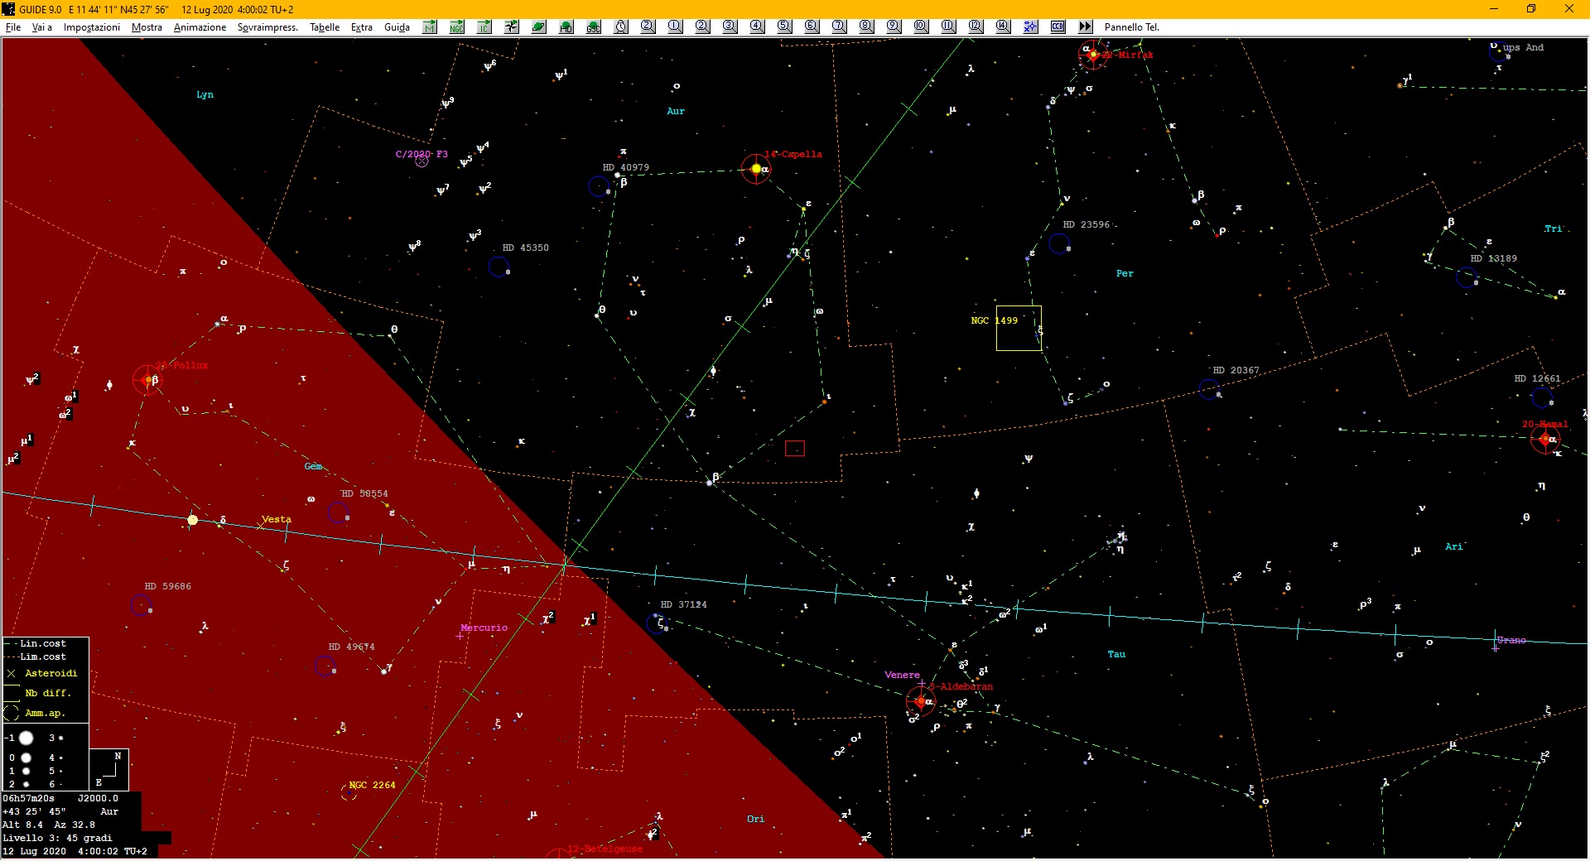Viewport: 1590px width, 861px height.
Task: Click the fast-forward double arrow icon
Action: [x=1086, y=26]
